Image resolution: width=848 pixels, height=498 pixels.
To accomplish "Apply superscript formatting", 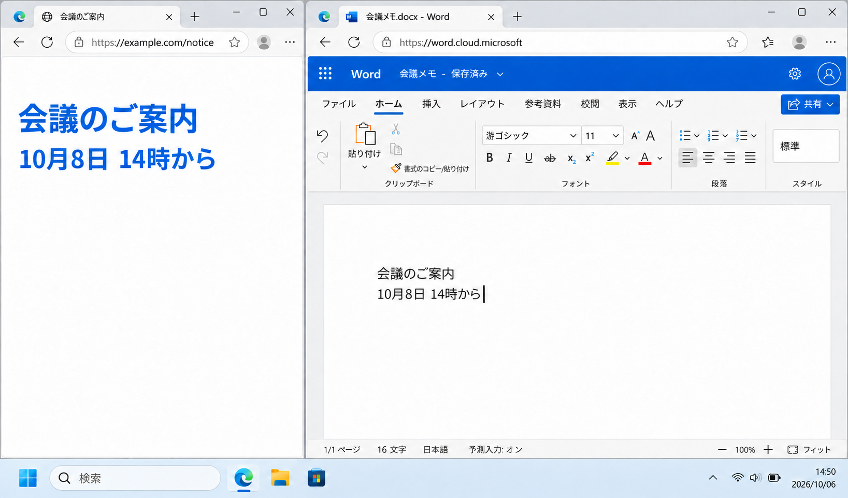I will (590, 158).
